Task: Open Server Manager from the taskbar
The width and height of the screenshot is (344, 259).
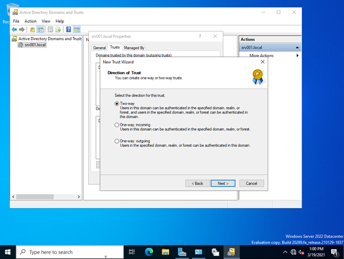Action: (182, 252)
